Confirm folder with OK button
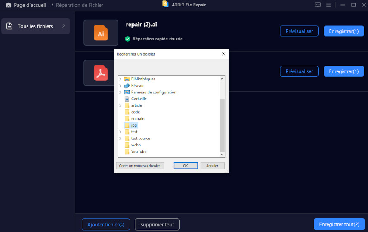368x232 pixels. click(x=186, y=166)
